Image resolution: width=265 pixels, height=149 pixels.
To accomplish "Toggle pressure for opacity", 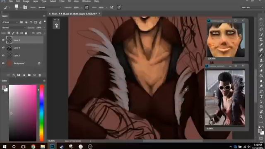I will click(x=87, y=7).
